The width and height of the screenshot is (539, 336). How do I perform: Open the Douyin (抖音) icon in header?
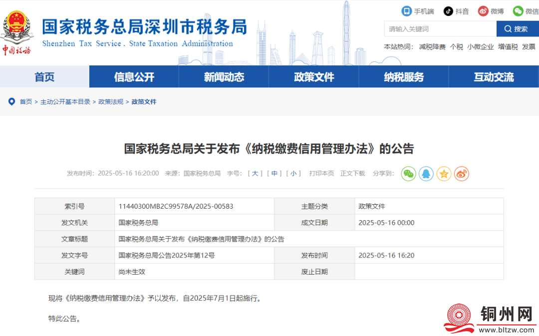click(x=448, y=11)
